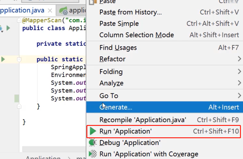Click the Spring leaf icon on application tab
Image resolution: width=243 pixels, height=159 pixels.
coord(63,11)
